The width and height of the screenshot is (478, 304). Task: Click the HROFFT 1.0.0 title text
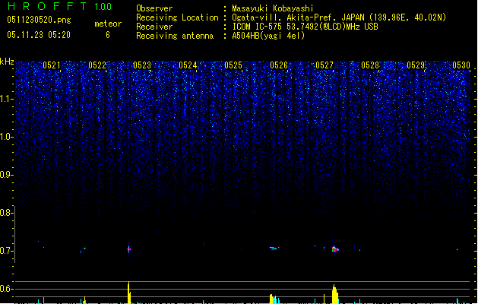(60, 6)
